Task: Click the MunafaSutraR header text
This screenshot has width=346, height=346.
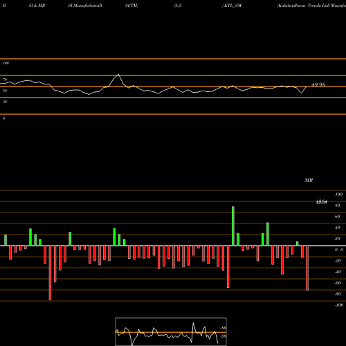Action: [x=87, y=6]
